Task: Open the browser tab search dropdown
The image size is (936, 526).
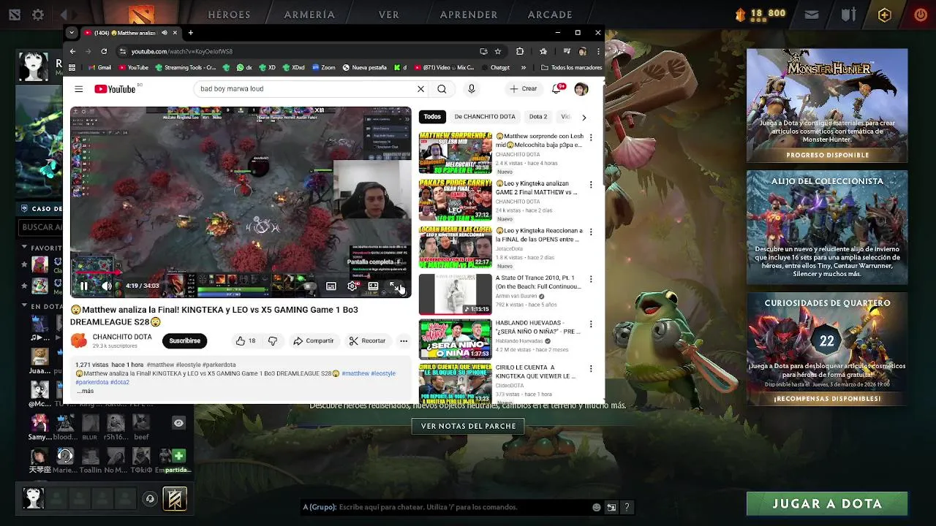Action: (71, 33)
